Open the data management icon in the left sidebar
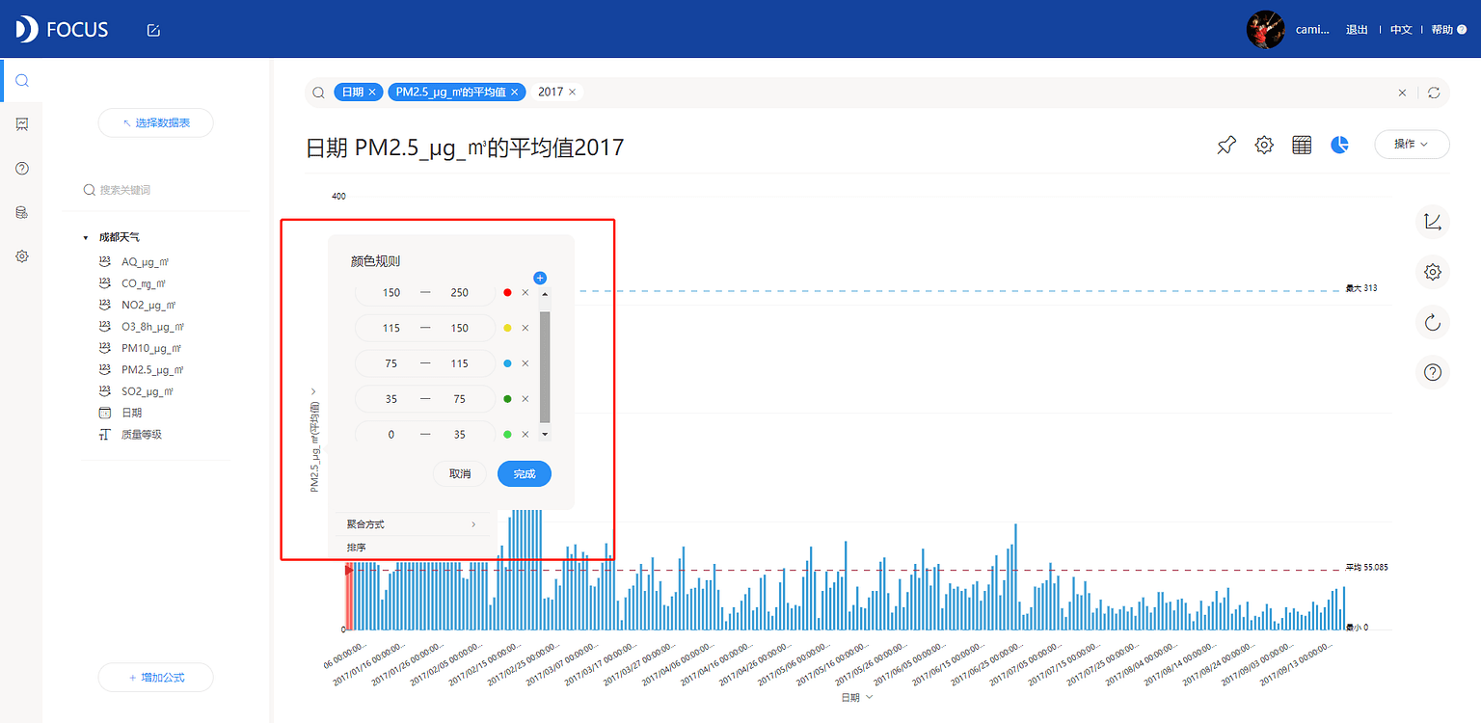The height and width of the screenshot is (723, 1481). 21,212
